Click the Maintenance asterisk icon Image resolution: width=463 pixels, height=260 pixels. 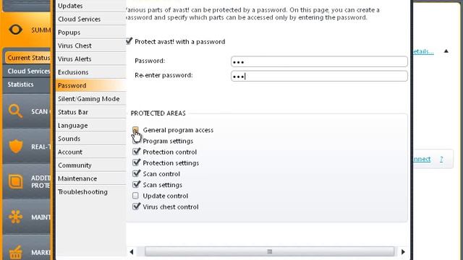click(15, 217)
